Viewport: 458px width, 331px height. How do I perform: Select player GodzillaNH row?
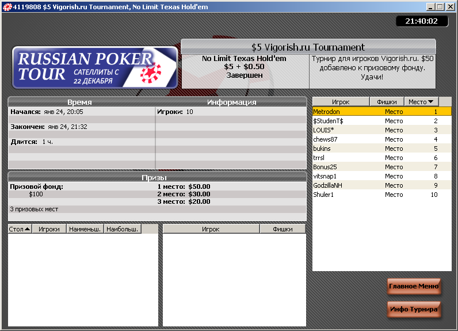pyautogui.click(x=382, y=185)
